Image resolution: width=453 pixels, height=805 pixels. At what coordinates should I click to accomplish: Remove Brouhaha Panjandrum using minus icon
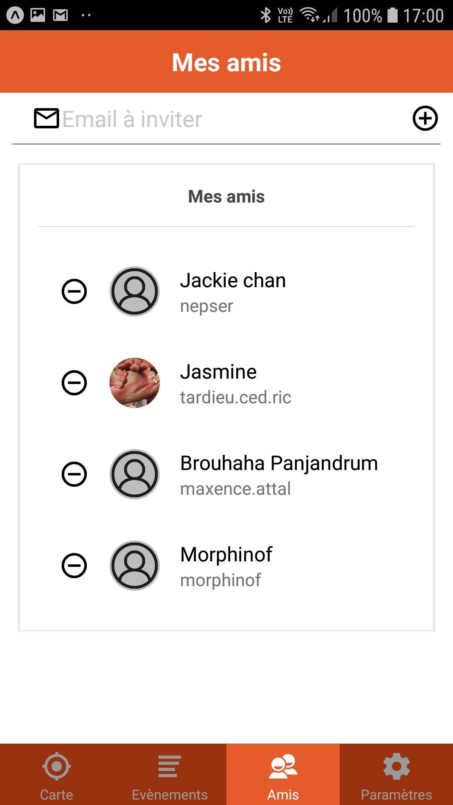coord(74,474)
